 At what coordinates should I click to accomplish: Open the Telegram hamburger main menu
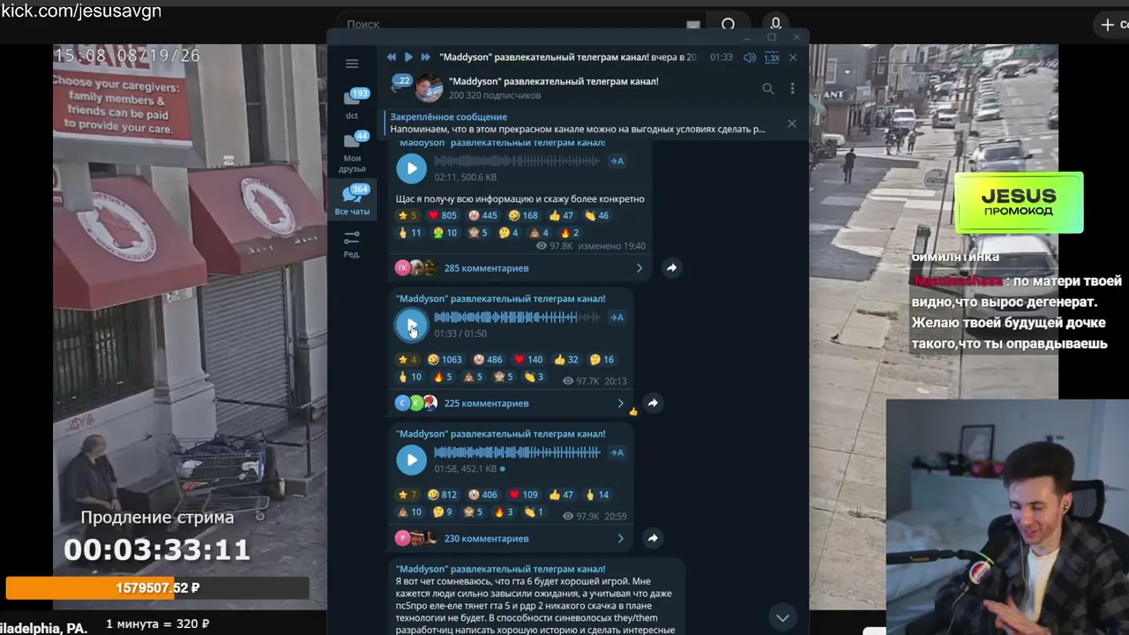(352, 63)
